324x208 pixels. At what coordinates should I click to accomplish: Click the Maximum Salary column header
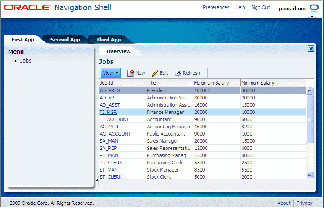(217, 83)
